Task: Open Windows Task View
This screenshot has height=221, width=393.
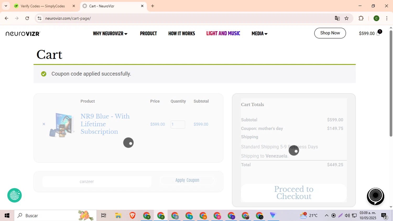Action: point(104,215)
